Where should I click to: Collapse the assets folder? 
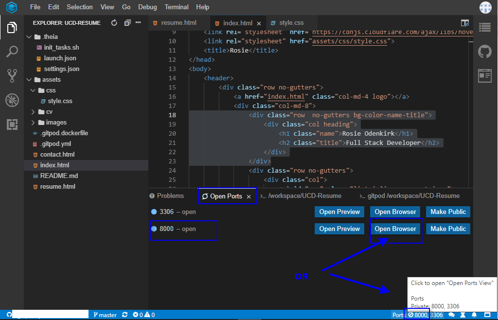[29, 80]
